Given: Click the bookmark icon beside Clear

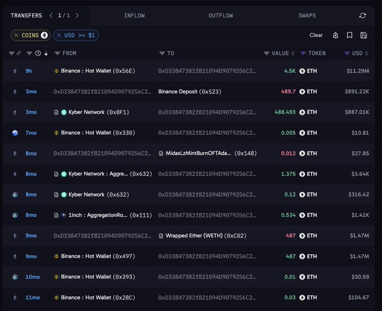Looking at the screenshot, I should click(x=349, y=35).
